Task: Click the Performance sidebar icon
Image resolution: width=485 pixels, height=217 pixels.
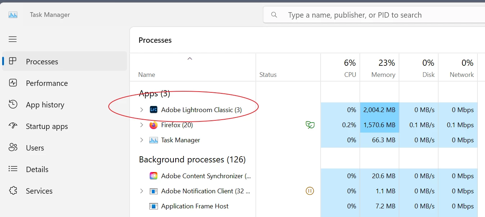Action: click(13, 83)
